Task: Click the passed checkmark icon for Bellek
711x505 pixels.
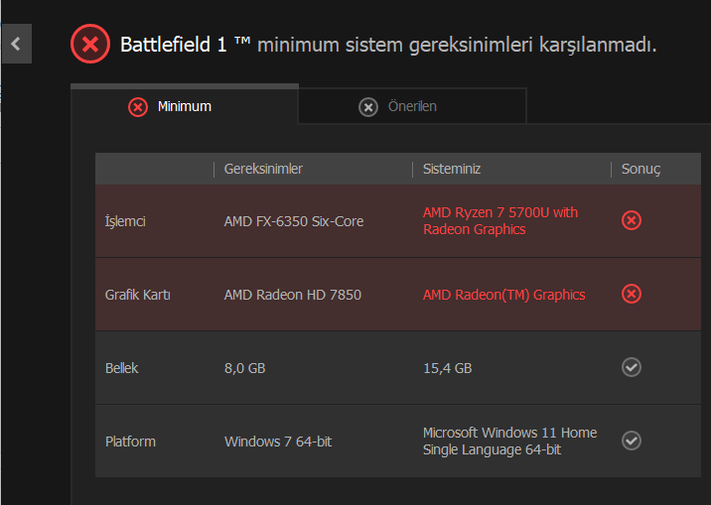Action: point(632,367)
